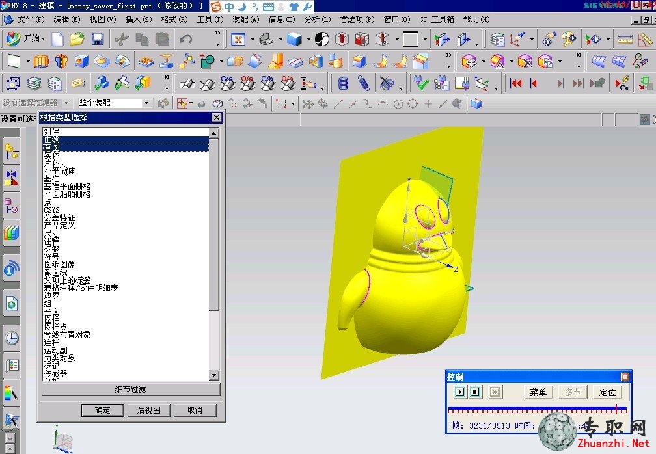
Task: Select the shaded blue cube rendering style
Action: [294, 40]
